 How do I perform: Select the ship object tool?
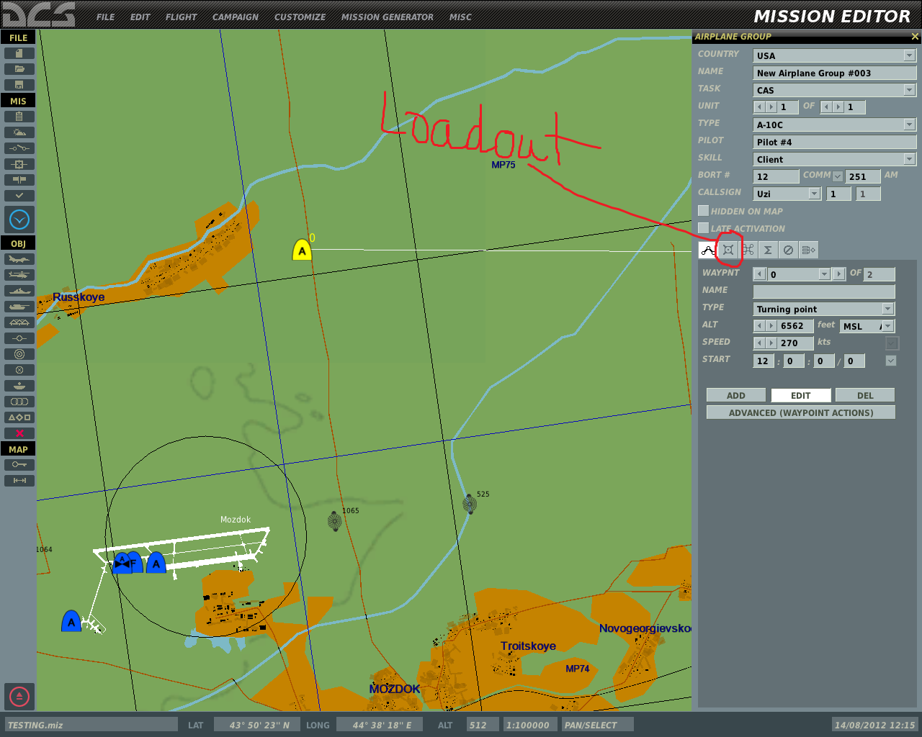[x=19, y=291]
